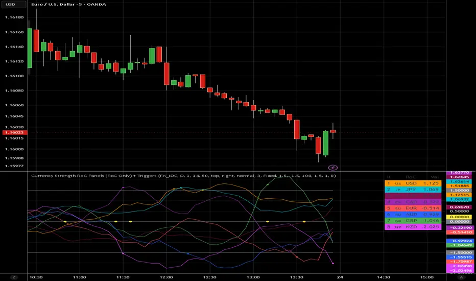This screenshot has height=281, width=476.
Task: Click the -0.92924 blue scale label
Action: click(x=459, y=241)
